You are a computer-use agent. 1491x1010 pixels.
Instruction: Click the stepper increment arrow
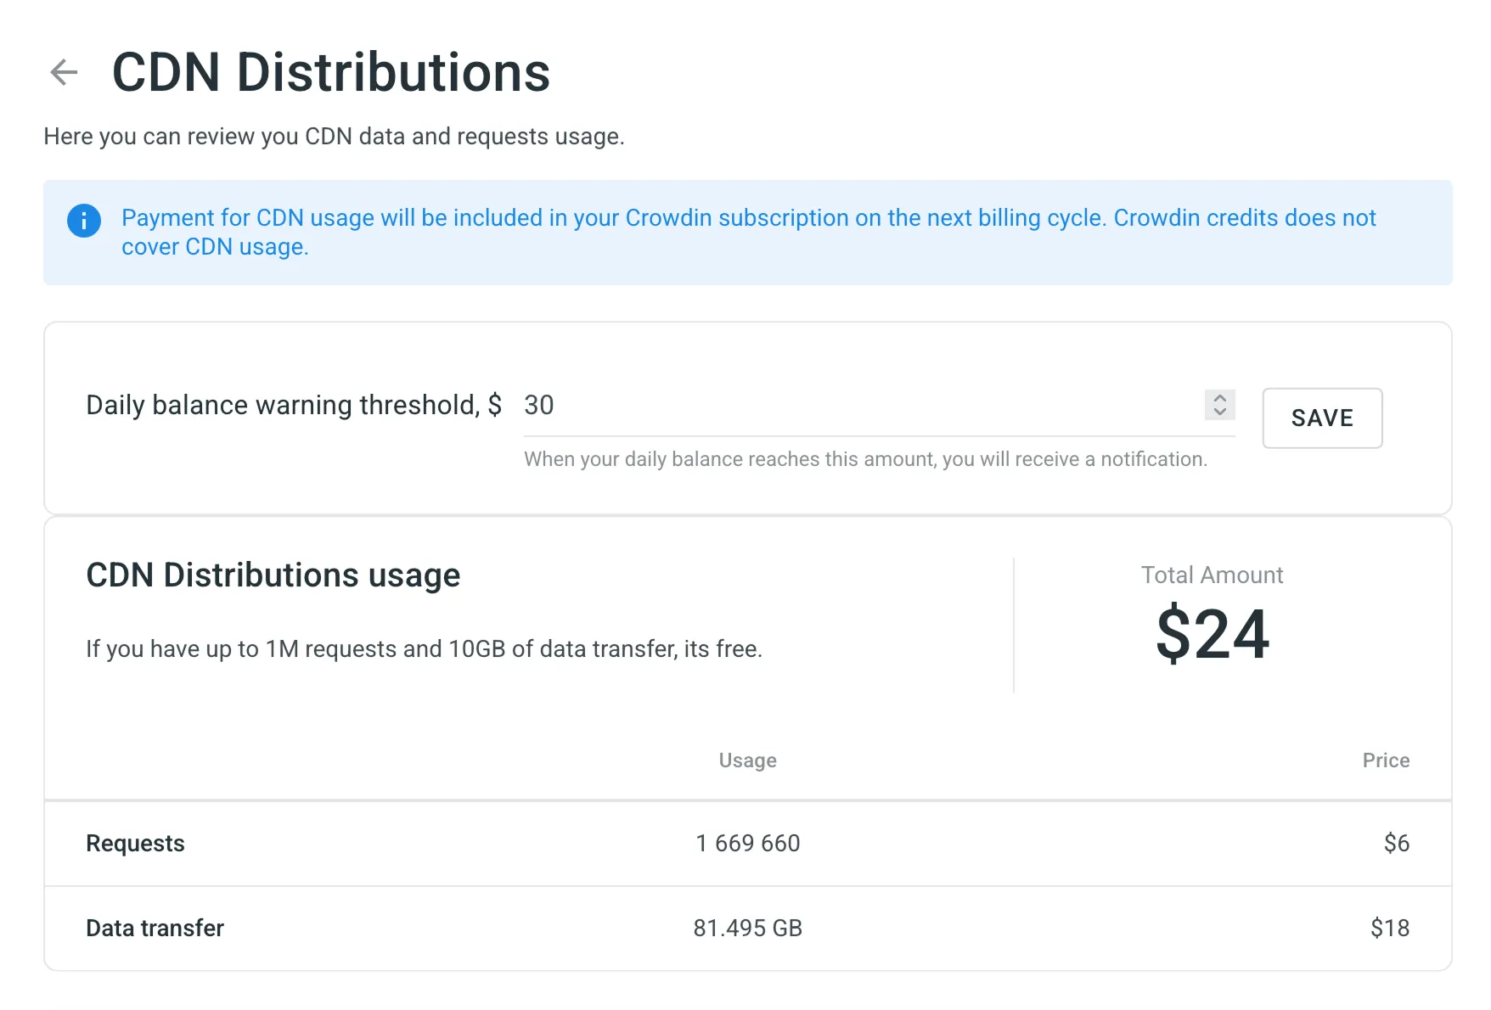(1220, 400)
